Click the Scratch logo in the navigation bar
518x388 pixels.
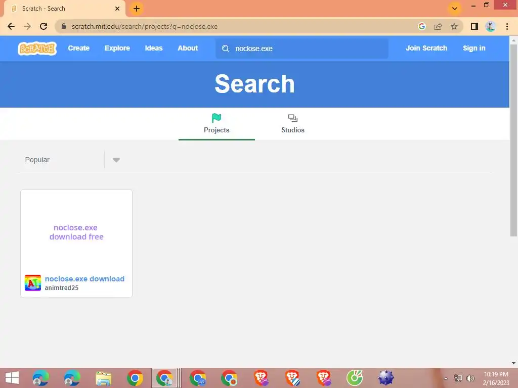(x=37, y=48)
